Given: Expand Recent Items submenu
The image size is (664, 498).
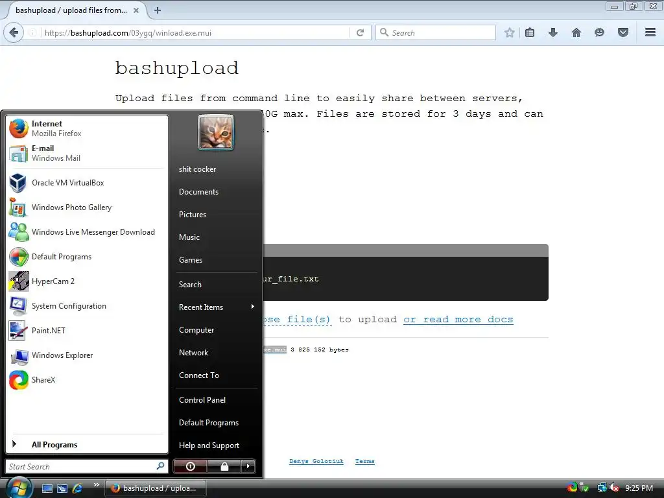Looking at the screenshot, I should pyautogui.click(x=216, y=307).
